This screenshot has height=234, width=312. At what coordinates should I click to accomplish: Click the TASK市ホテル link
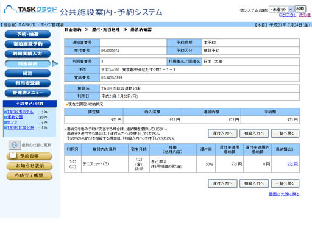pyautogui.click(x=20, y=112)
